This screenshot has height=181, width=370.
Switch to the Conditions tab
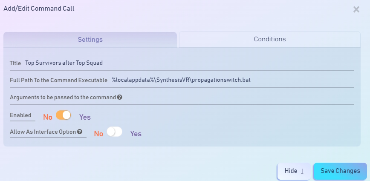pos(270,39)
